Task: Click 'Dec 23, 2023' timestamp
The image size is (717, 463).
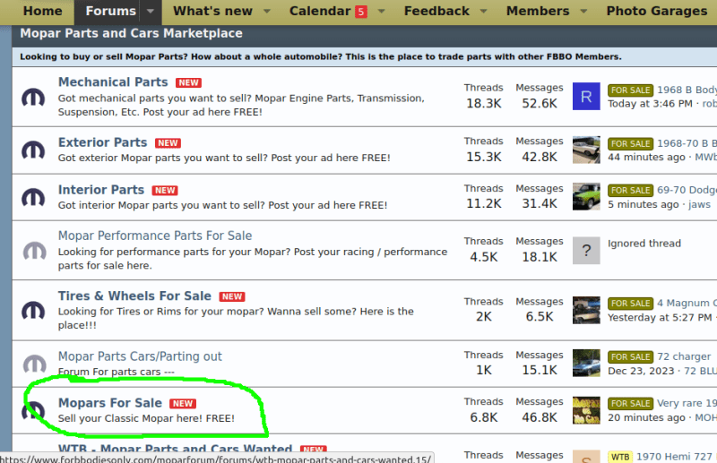Action: coord(641,371)
